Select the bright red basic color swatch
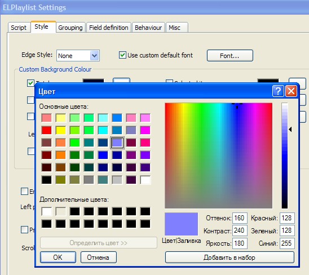This screenshot has height=275, width=309. click(46, 130)
